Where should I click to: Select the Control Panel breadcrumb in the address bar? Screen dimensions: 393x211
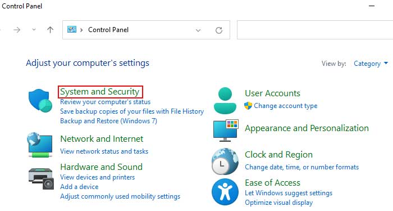pyautogui.click(x=108, y=30)
